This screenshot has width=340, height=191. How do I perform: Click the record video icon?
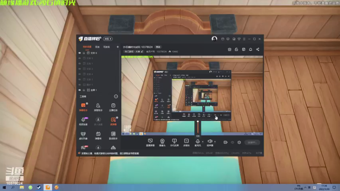click(x=226, y=142)
